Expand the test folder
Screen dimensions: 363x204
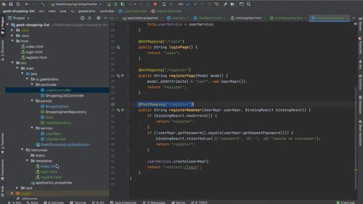17,188
